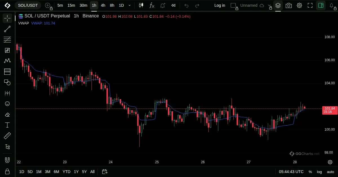Image resolution: width=338 pixels, height=177 pixels.
Task: Open the layers stack icon
Action: click(278, 5)
